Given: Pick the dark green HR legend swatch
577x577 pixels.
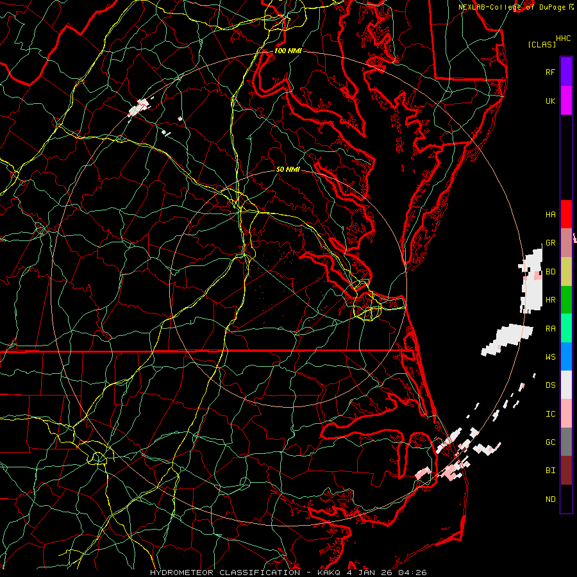Looking at the screenshot, I should 566,299.
